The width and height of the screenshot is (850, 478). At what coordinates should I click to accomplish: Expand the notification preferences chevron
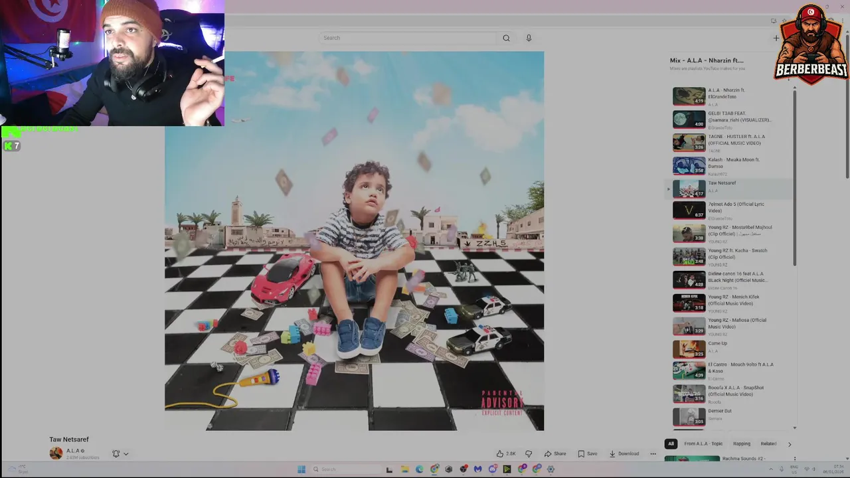click(126, 453)
